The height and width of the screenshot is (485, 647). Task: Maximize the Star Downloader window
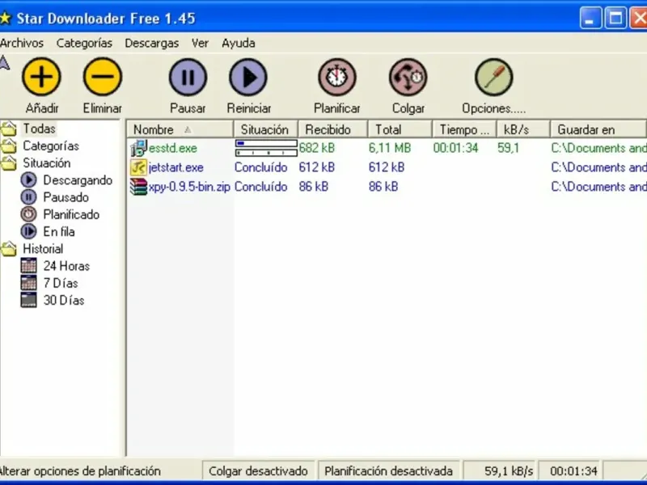(x=615, y=18)
